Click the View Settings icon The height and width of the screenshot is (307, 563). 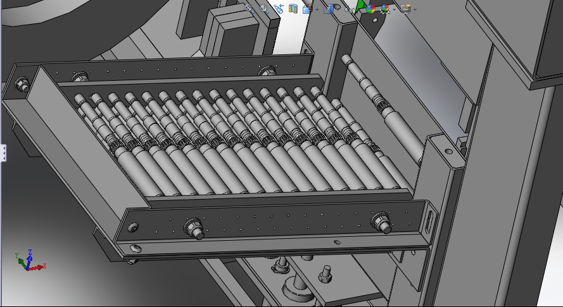[406, 9]
